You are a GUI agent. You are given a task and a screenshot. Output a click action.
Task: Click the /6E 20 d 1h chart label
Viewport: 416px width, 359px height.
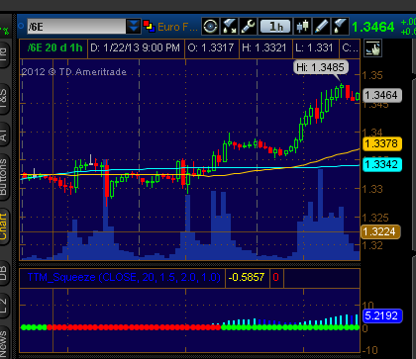pyautogui.click(x=54, y=48)
